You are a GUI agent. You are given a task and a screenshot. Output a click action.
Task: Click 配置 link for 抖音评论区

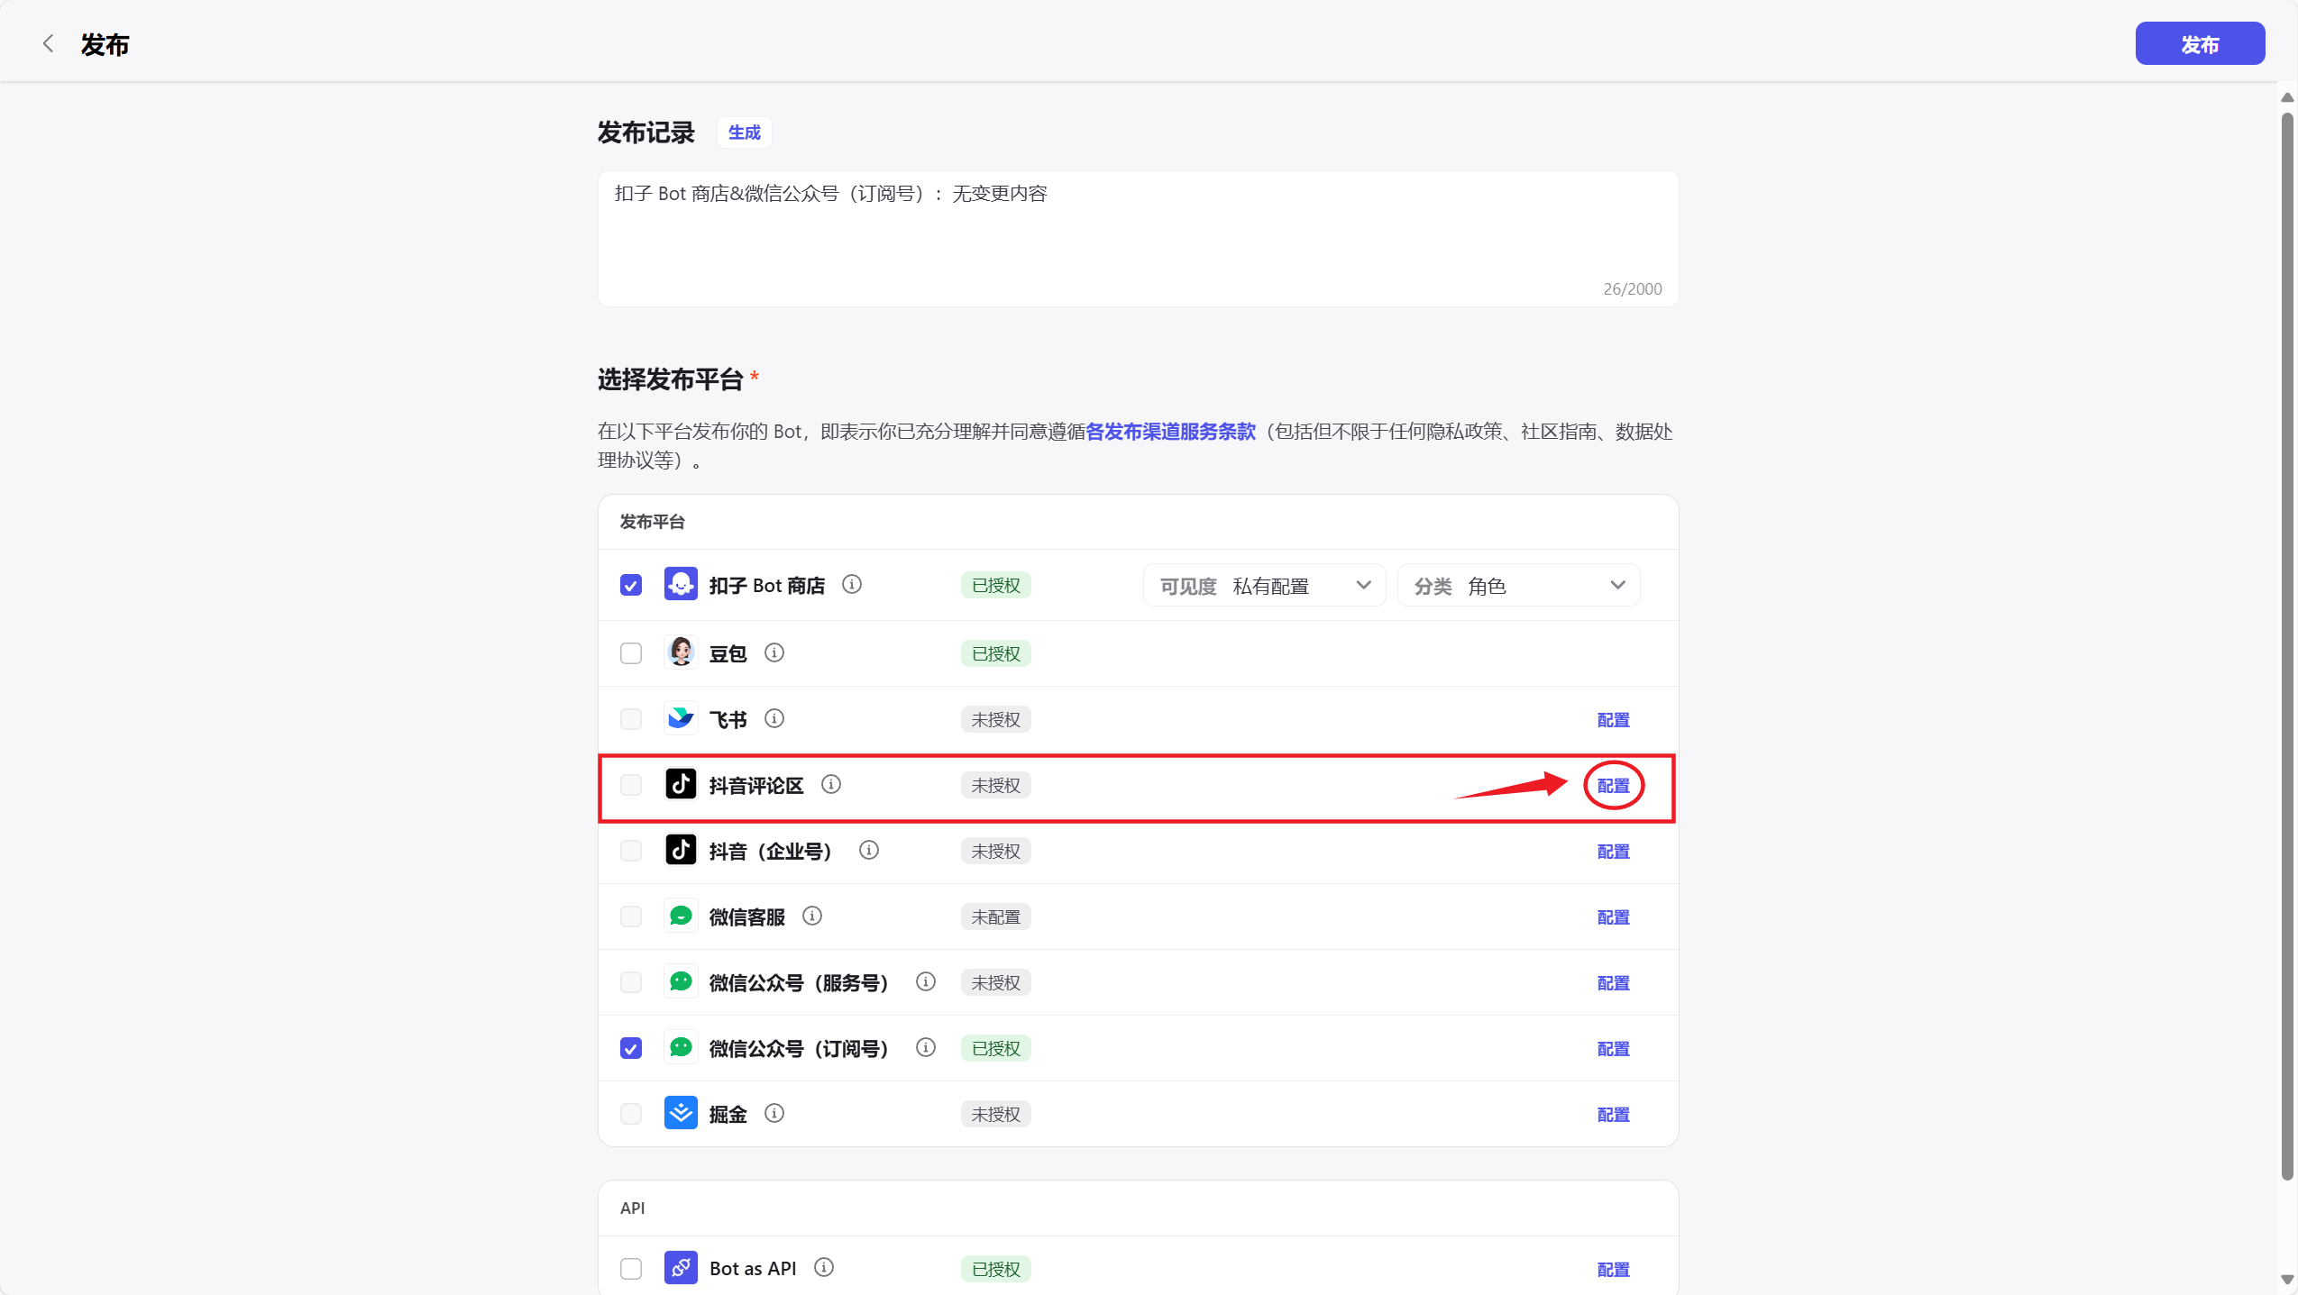1613,786
